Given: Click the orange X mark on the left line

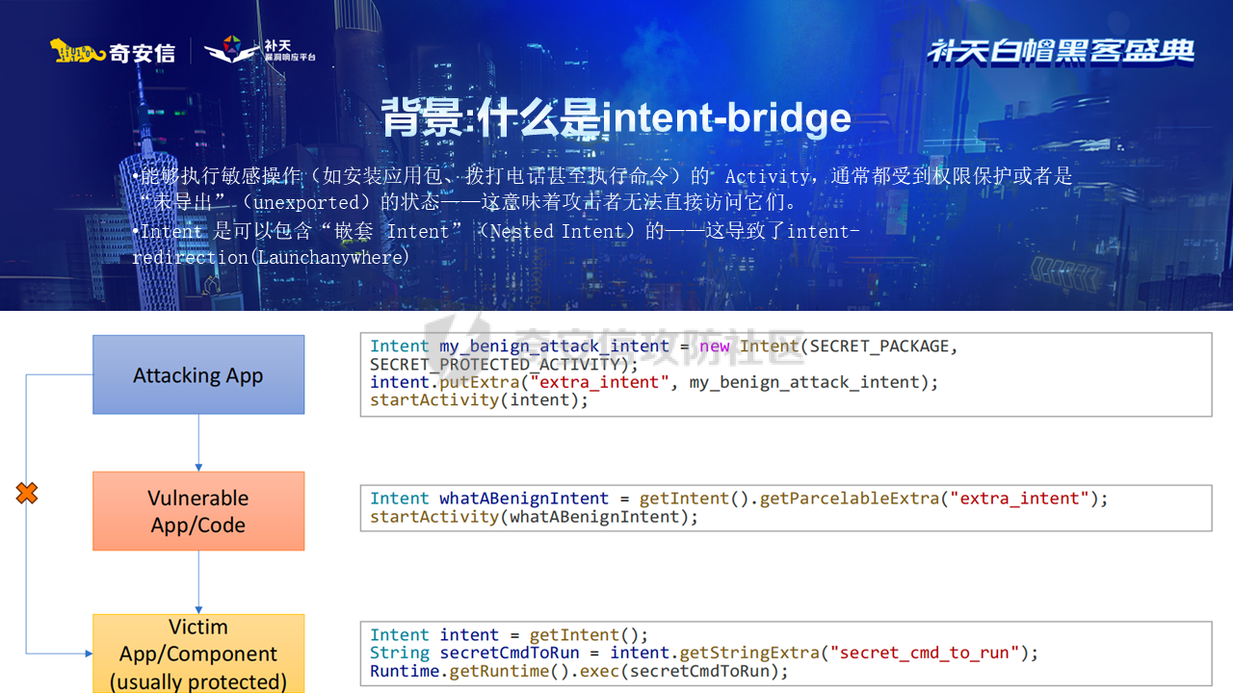Looking at the screenshot, I should (x=27, y=494).
